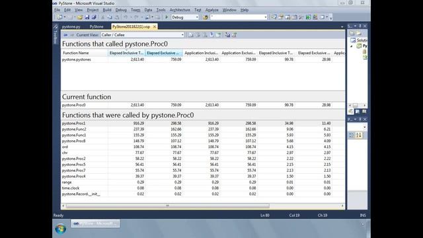This screenshot has height=238, width=423.
Task: Select the Solution node in Solution Explorer
Action: [360, 40]
